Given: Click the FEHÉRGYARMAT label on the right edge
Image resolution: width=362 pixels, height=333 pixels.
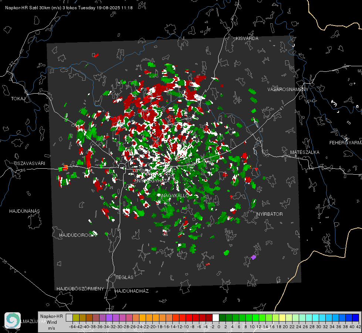Looking at the screenshot, I should click(x=345, y=143).
